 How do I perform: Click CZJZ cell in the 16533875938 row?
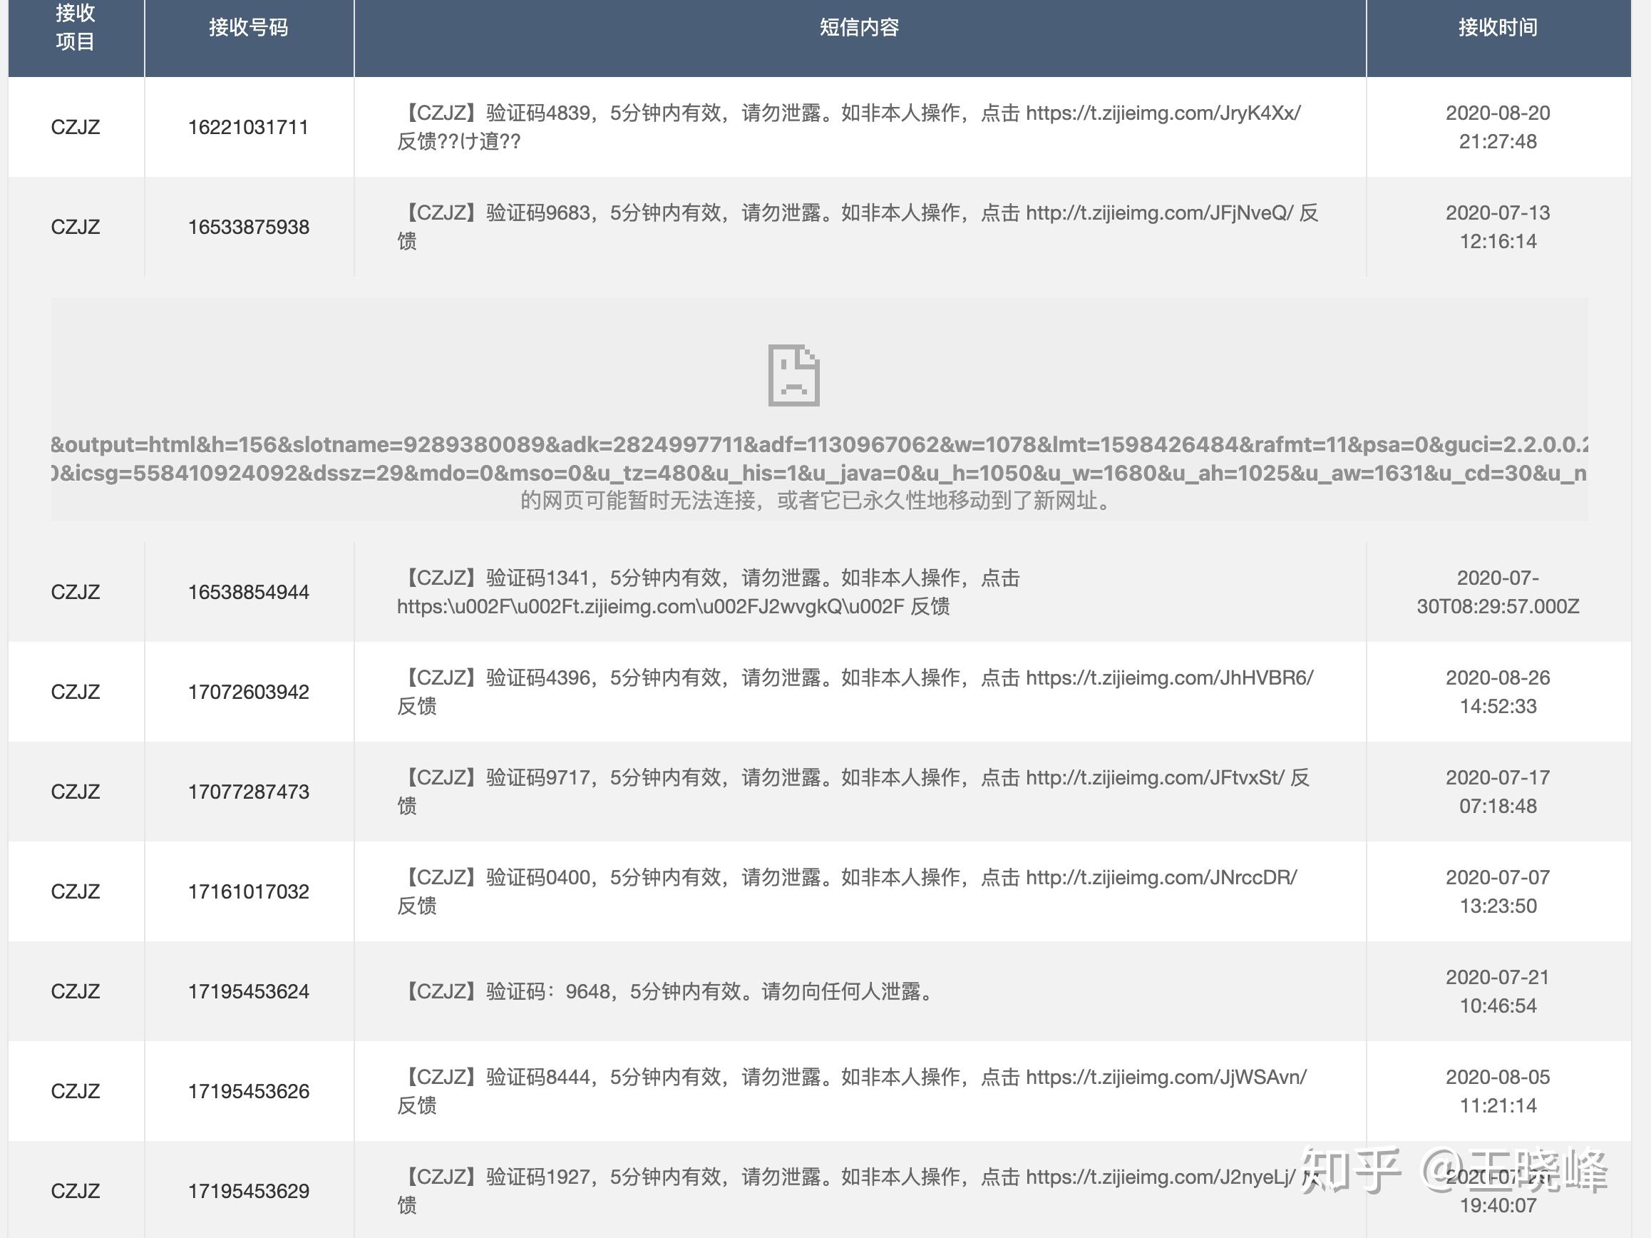(76, 227)
